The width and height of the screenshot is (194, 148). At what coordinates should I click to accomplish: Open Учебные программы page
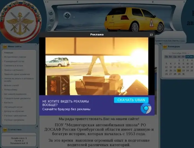(14, 120)
